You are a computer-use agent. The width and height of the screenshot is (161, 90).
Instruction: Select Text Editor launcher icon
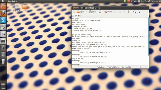[x=3, y=34]
